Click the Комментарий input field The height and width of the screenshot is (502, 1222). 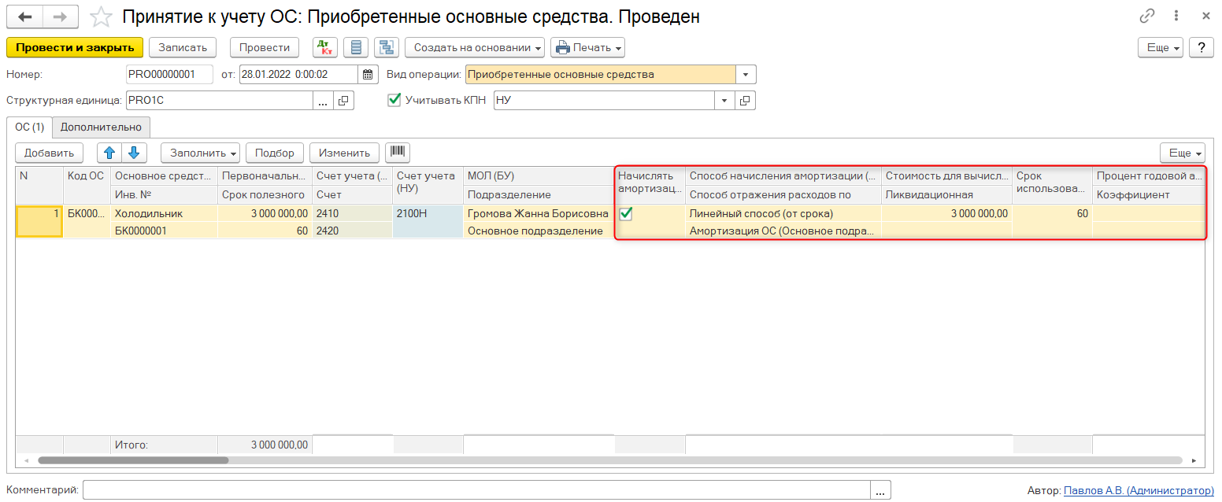pyautogui.click(x=476, y=490)
